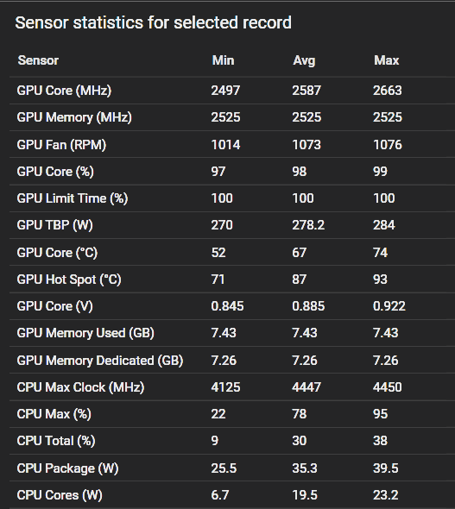The image size is (455, 509).
Task: Select the CPU Max Clock (MHz) row
Action: pos(232,387)
